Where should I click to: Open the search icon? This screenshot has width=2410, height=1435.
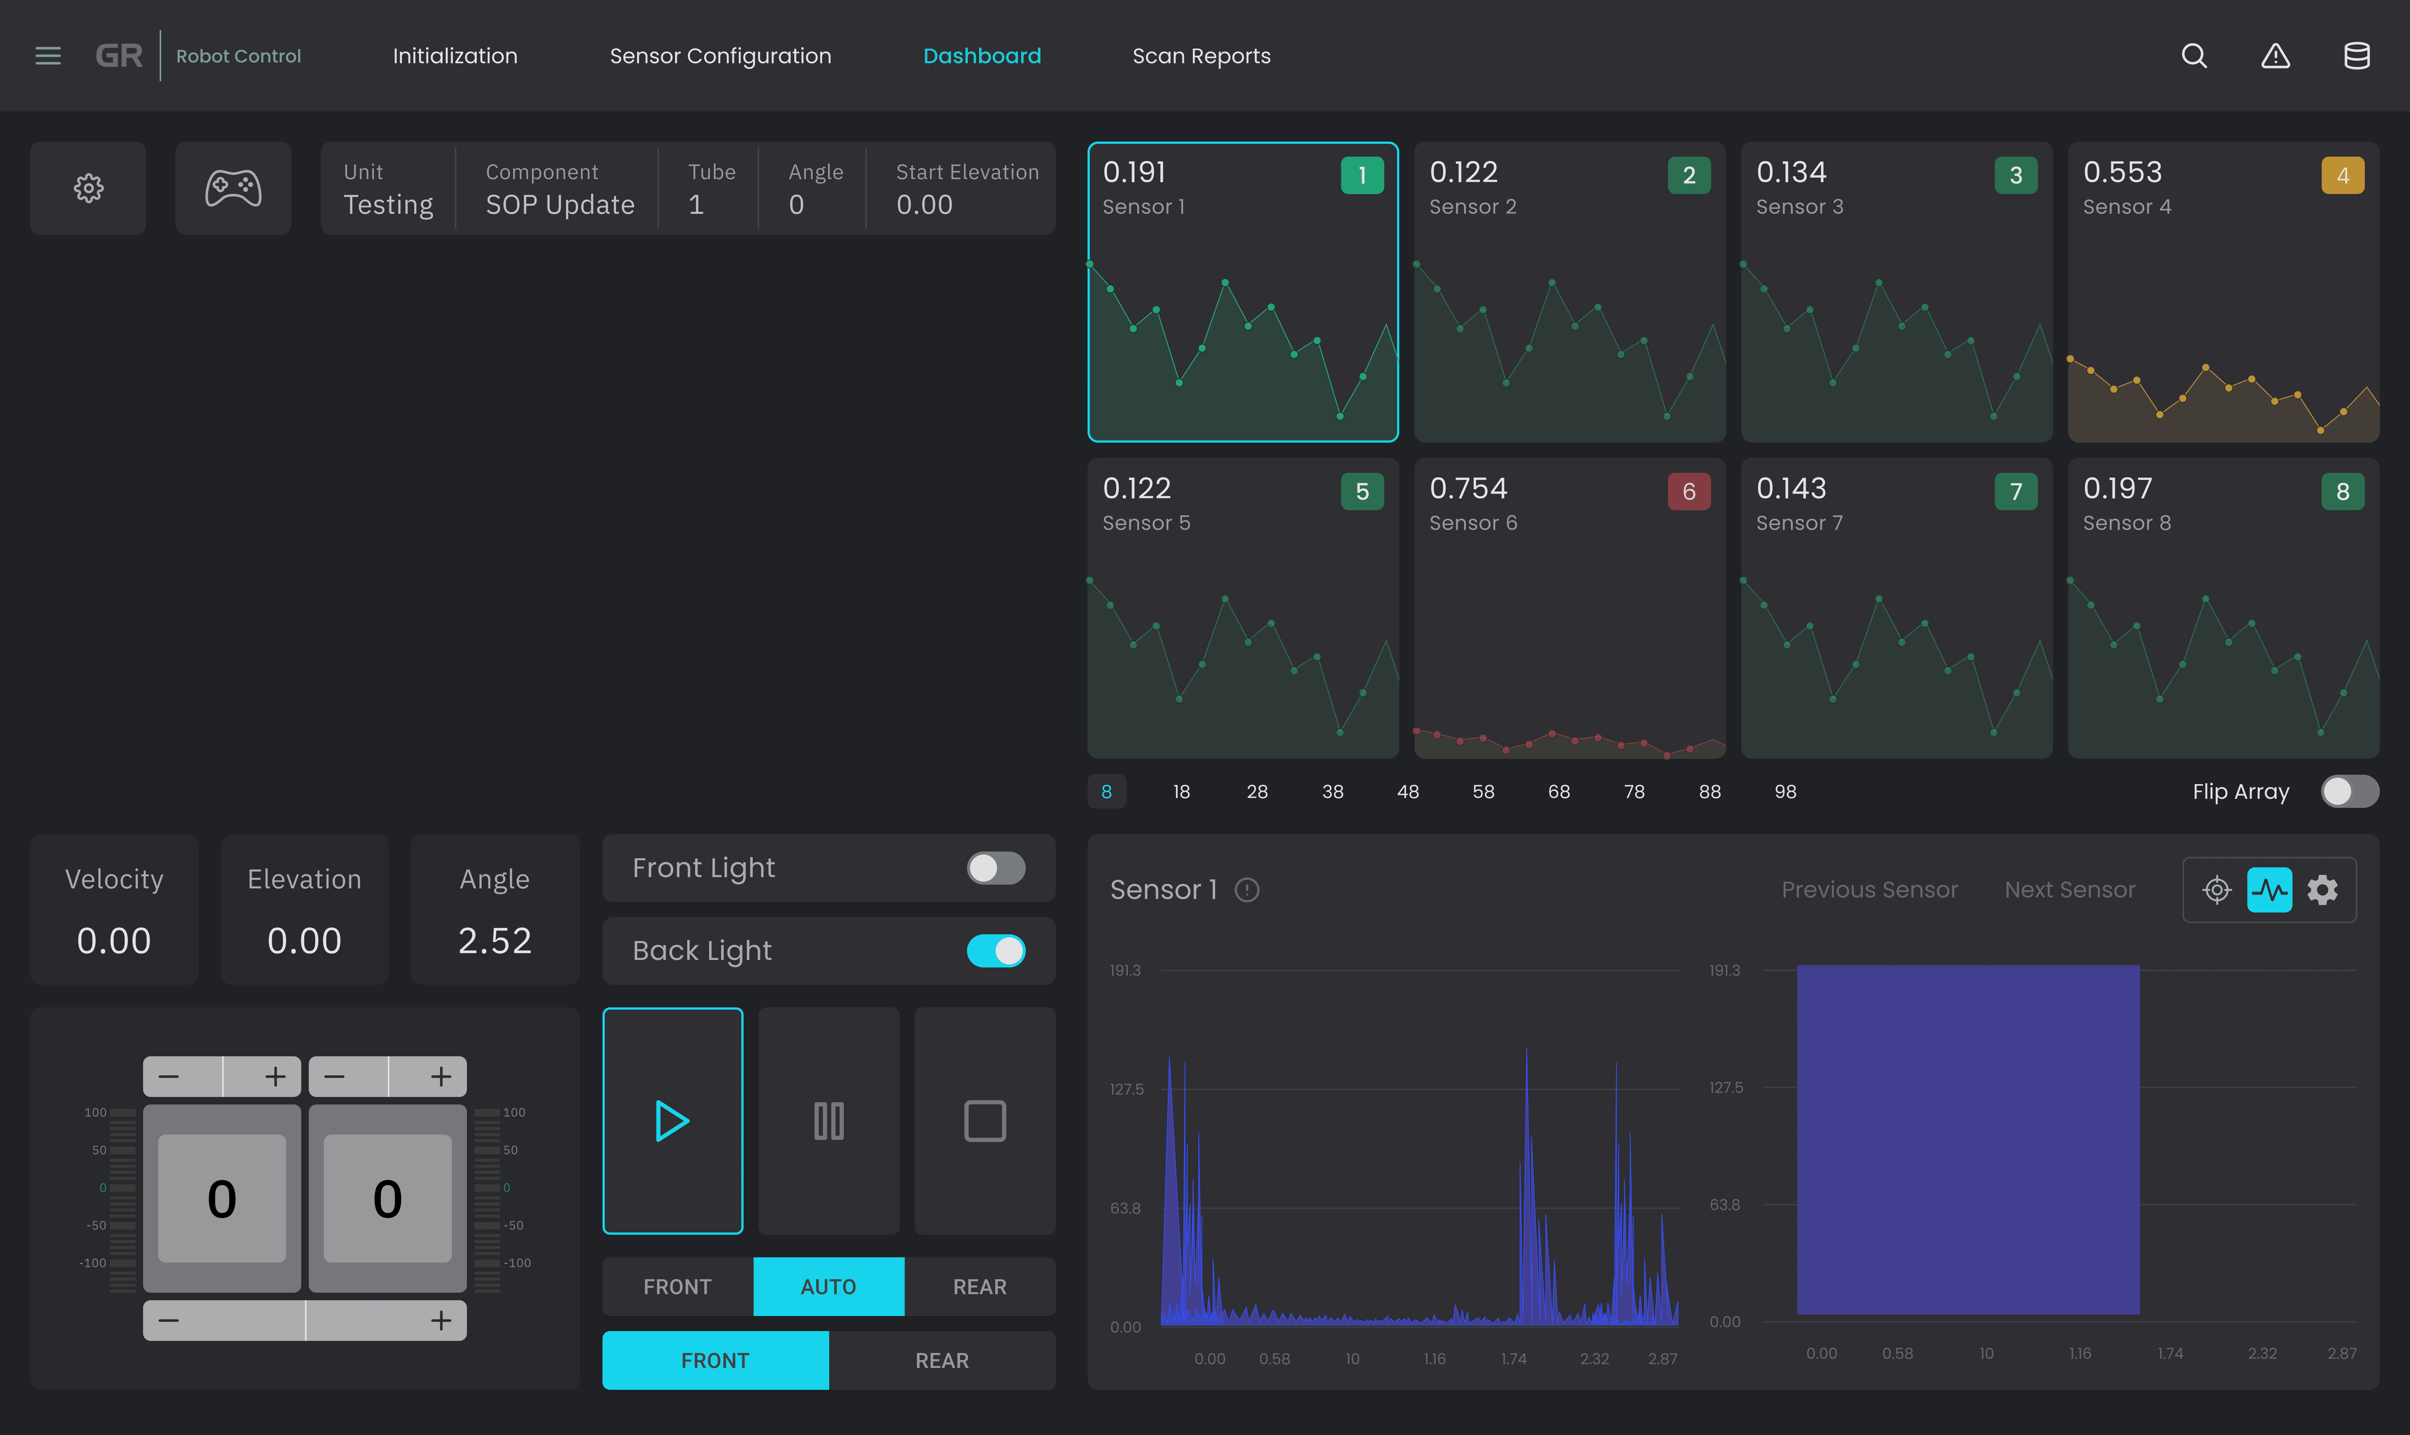(x=2194, y=56)
